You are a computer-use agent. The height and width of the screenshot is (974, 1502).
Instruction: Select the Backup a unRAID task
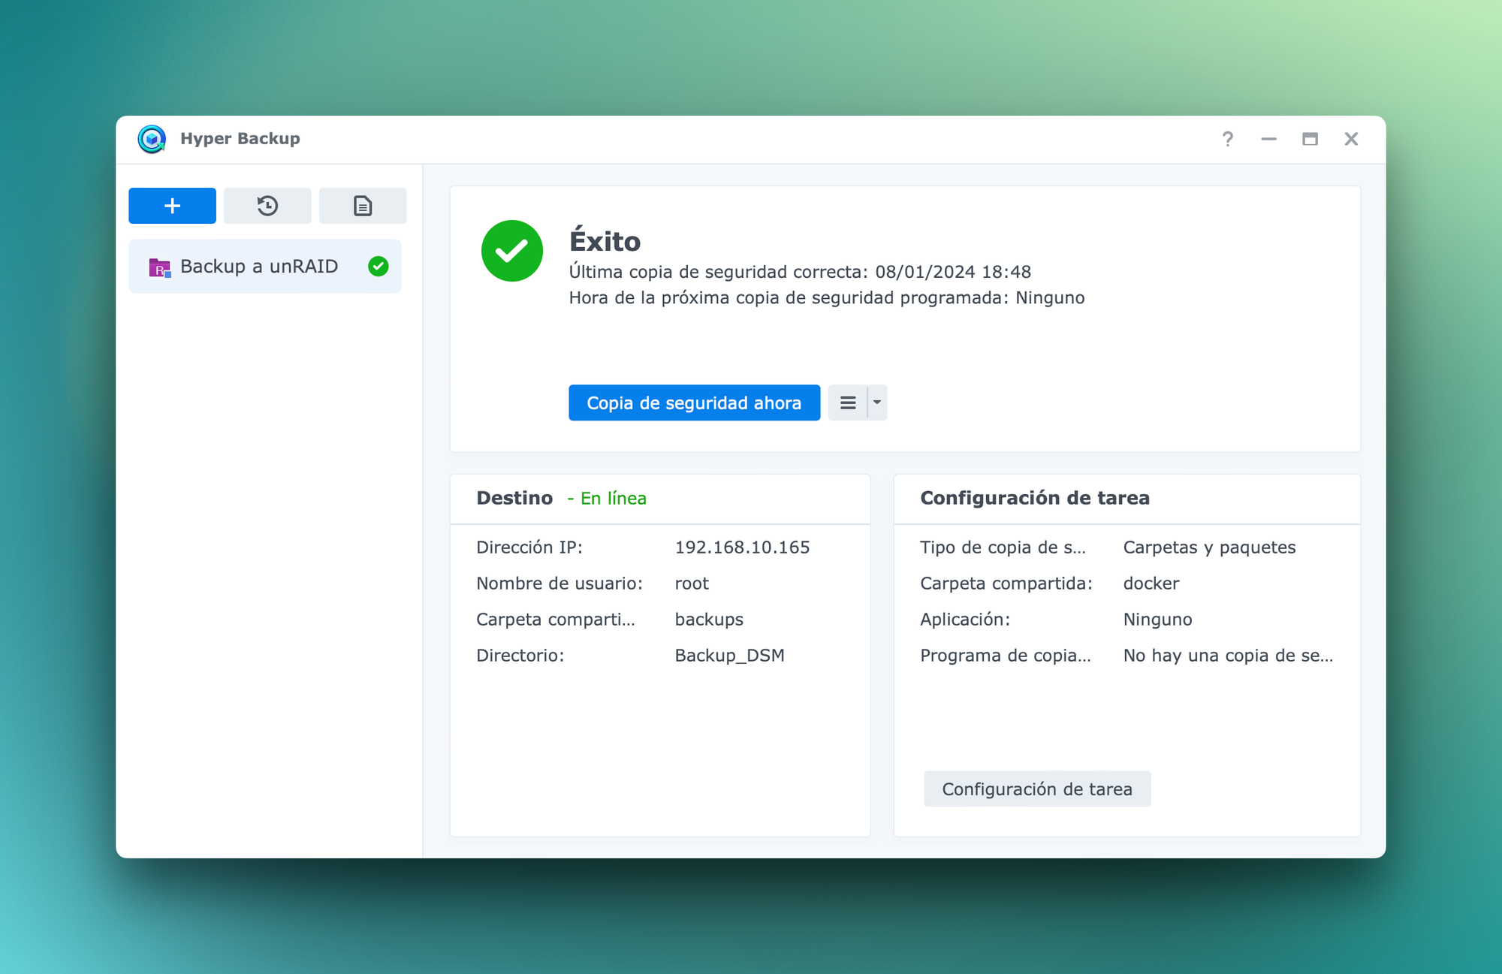(265, 267)
